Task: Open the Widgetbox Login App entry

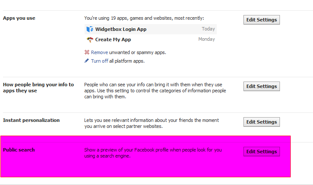Action: tap(121, 29)
